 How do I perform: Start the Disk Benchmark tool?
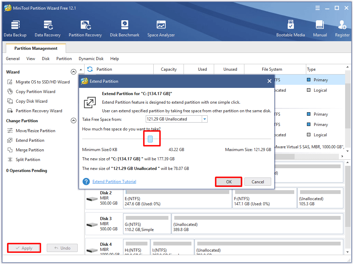tap(124, 28)
